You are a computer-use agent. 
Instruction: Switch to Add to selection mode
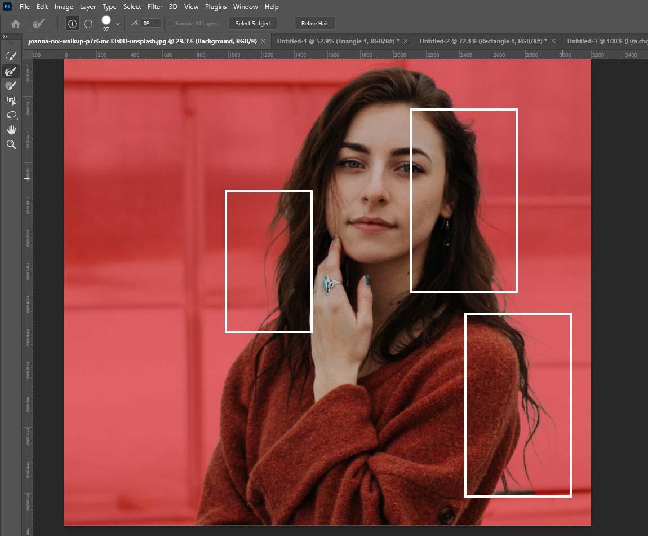(72, 24)
